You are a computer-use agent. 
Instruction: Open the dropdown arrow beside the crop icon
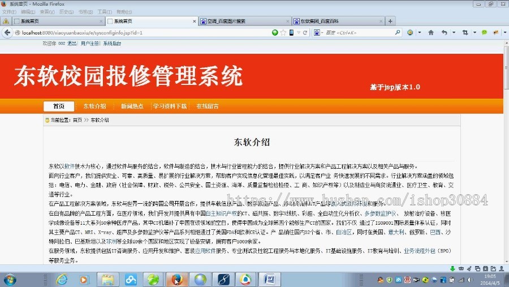click(x=475, y=32)
